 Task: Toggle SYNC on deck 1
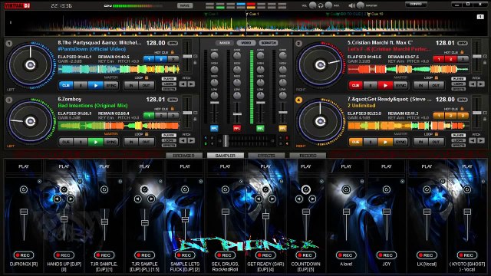(110, 85)
